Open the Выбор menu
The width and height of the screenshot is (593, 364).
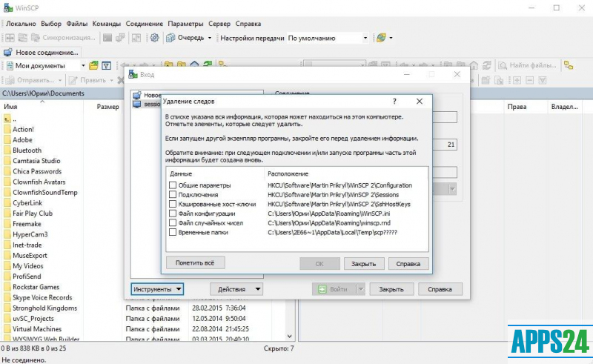click(x=51, y=24)
